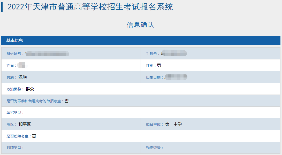Click the 2022年天津市普通高等学校招生考试报名系统 page title

[90, 7]
